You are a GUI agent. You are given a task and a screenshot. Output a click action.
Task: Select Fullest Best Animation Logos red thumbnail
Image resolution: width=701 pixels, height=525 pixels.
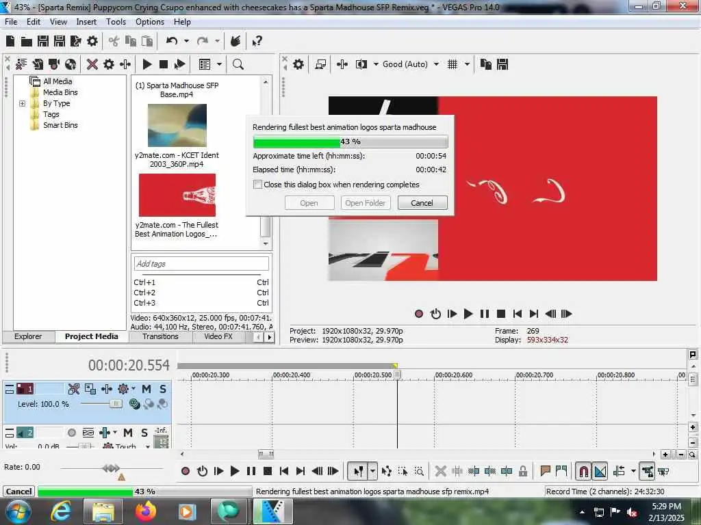177,195
